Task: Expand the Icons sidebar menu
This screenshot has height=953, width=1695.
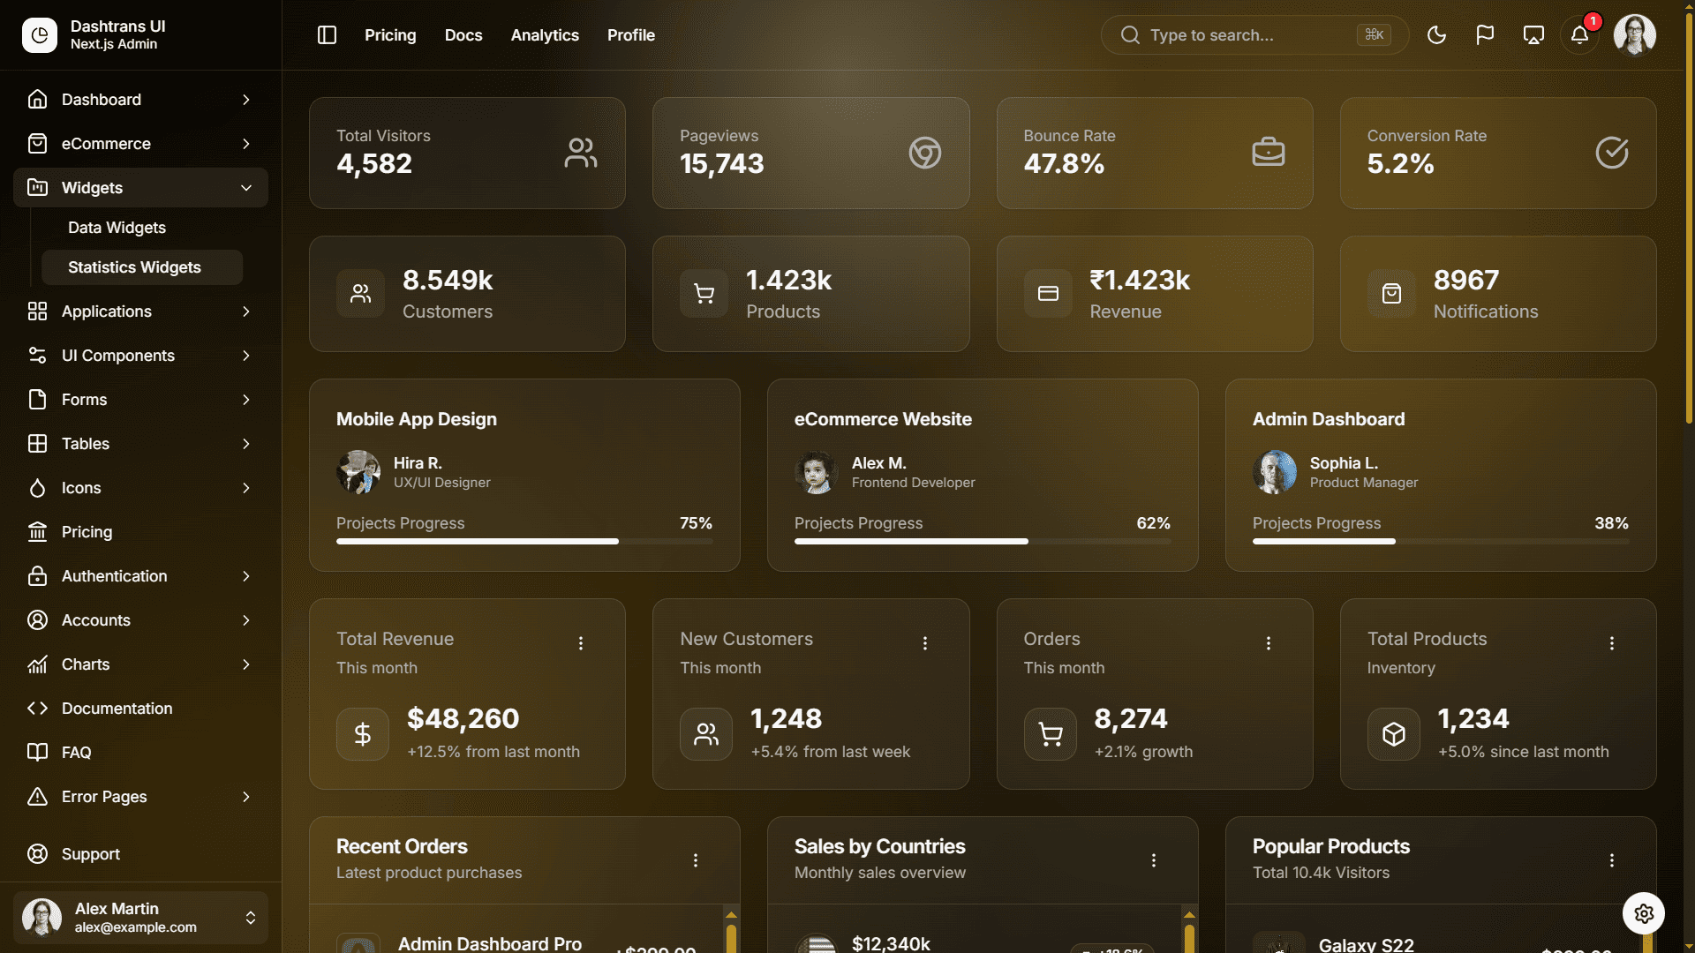Action: [x=140, y=488]
